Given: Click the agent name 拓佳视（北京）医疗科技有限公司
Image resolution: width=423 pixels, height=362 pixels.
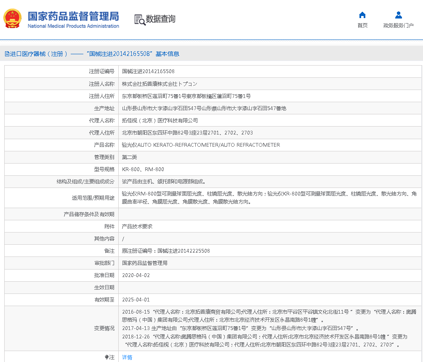Looking at the screenshot, I should click(x=160, y=121).
